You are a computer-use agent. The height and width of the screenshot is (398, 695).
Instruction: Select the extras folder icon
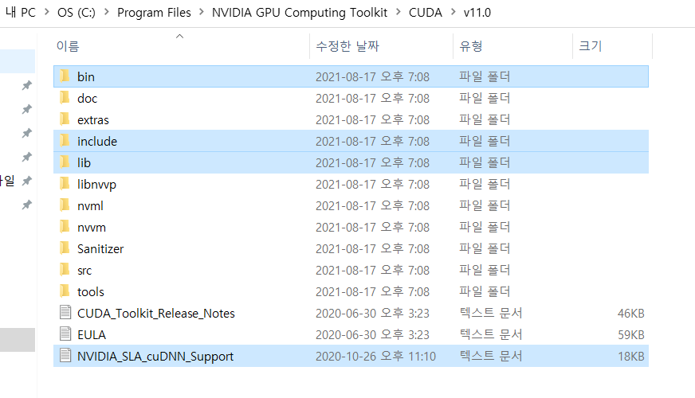pos(65,119)
